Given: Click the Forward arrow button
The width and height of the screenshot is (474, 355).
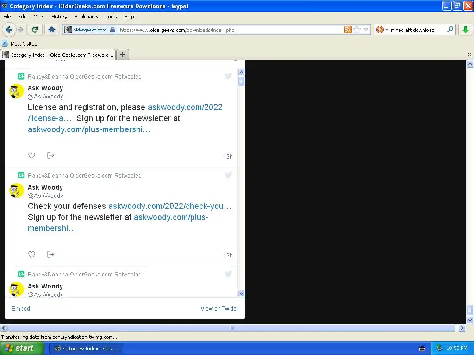Looking at the screenshot, I should tap(20, 30).
